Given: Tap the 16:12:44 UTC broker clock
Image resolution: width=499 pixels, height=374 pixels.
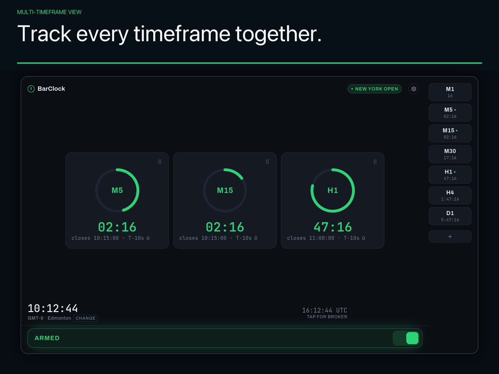Looking at the screenshot, I should point(325,310).
